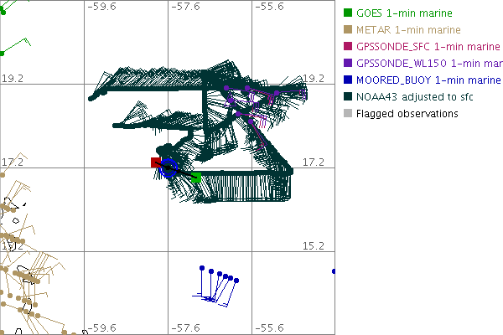Click the METAR tan legend swatch
The width and height of the screenshot is (503, 335).
tap(348, 30)
